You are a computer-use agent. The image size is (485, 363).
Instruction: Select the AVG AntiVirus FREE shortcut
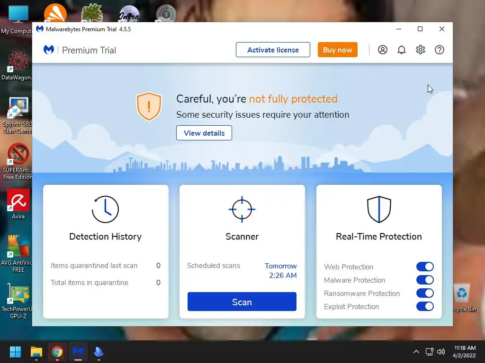17,254
